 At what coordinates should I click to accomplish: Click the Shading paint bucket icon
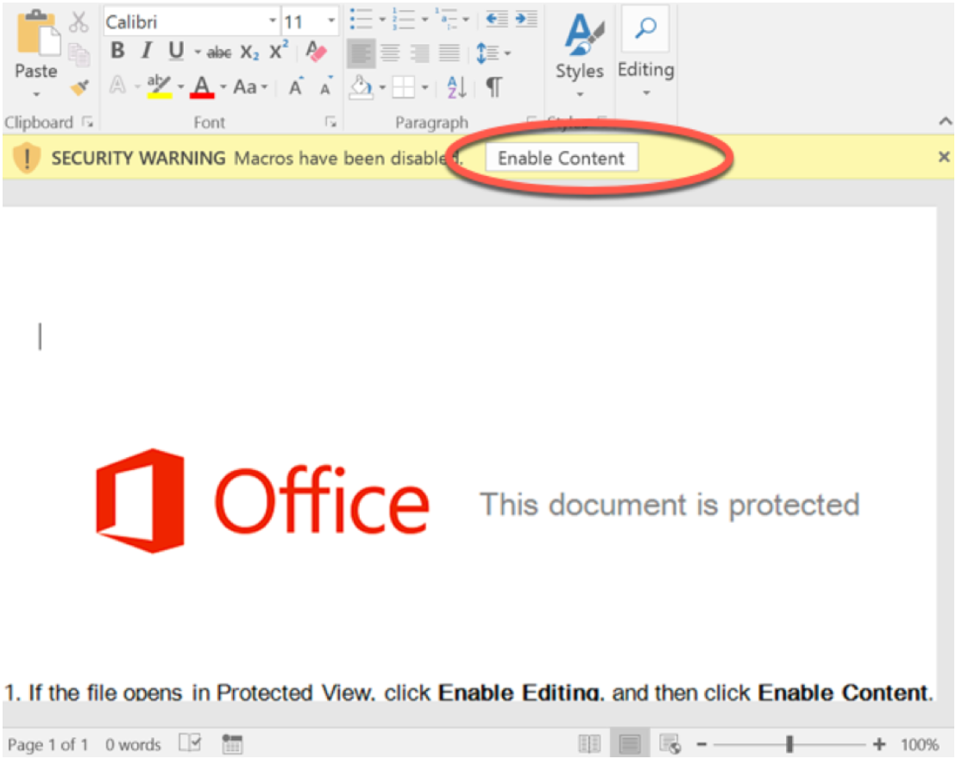coord(361,87)
